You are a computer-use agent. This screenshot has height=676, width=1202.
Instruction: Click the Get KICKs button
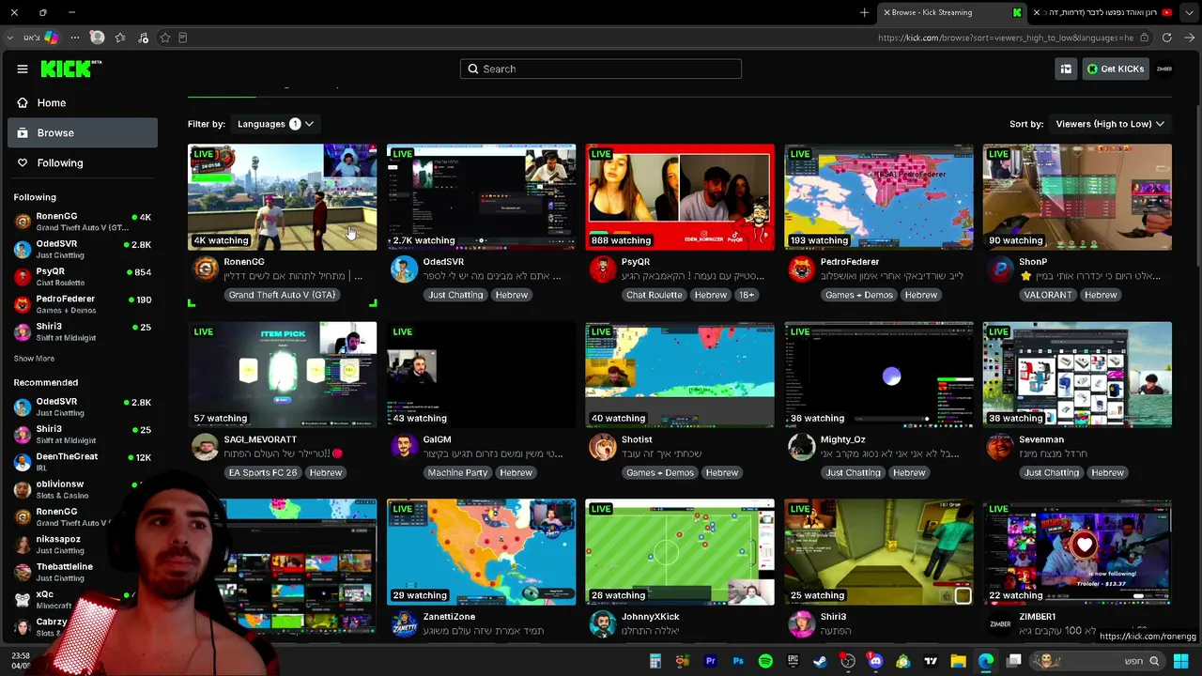coord(1115,69)
